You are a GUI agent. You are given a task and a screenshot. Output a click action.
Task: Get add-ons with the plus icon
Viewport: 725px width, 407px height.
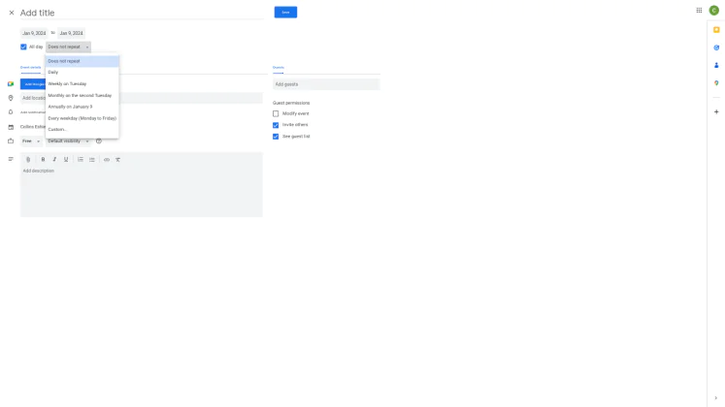pos(716,111)
